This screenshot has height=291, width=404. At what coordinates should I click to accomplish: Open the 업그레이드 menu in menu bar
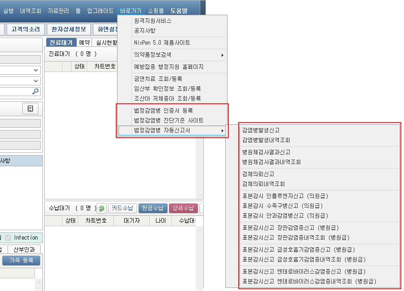(100, 10)
